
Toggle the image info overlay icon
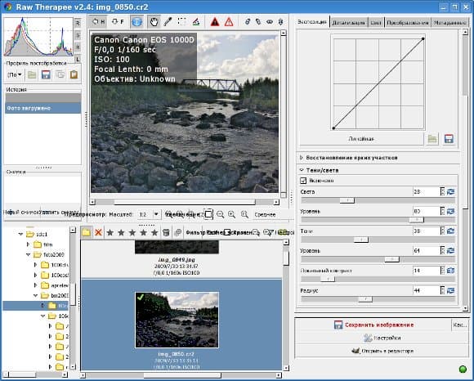[137, 22]
